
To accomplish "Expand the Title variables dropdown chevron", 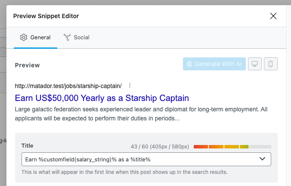I will [263, 159].
